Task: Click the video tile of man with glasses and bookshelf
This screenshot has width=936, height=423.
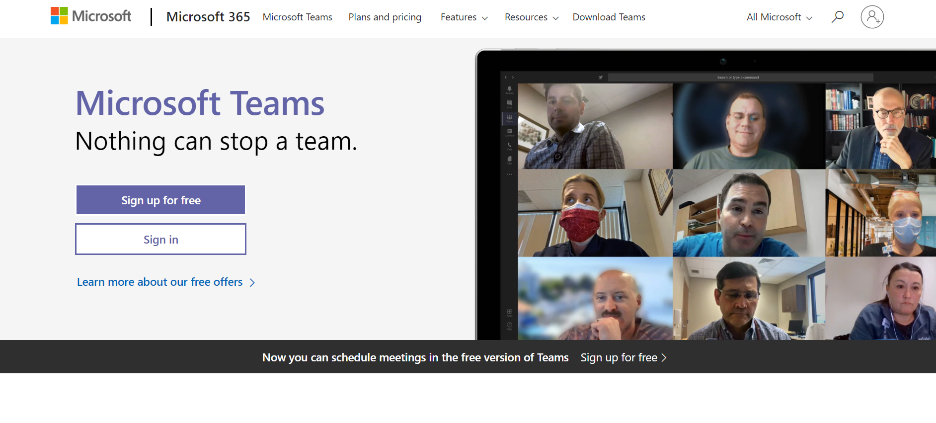Action: (x=880, y=126)
